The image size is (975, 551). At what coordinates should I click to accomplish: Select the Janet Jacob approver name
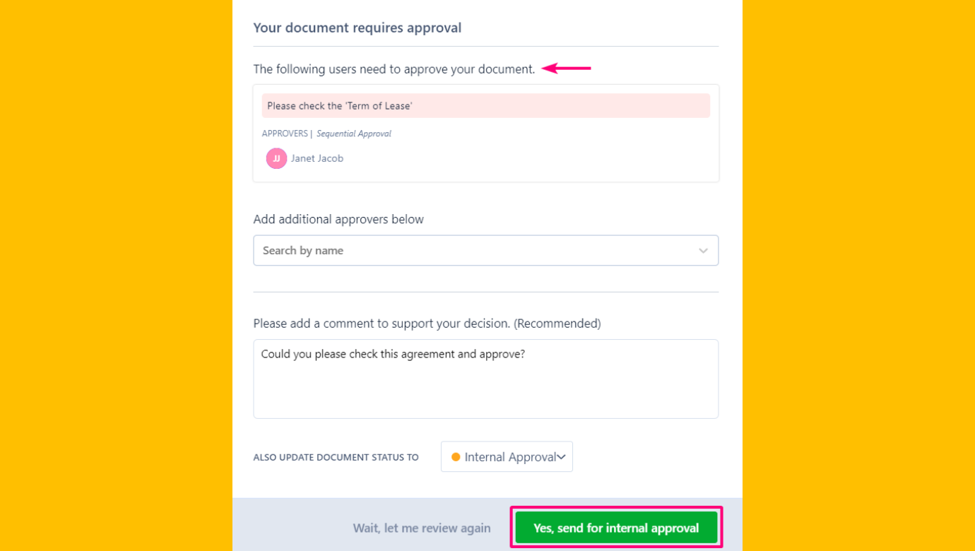317,158
